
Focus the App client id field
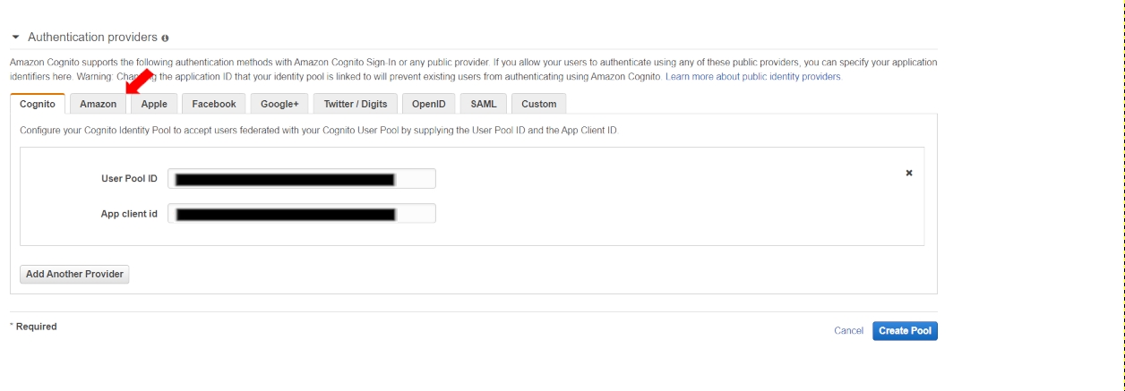pos(302,214)
